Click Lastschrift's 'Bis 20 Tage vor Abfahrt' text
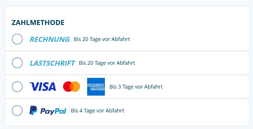253x129 pixels. click(107, 63)
